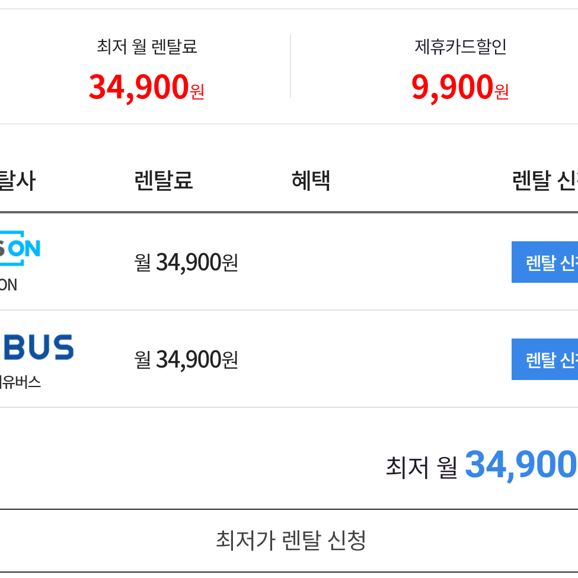Select the 렌탈료 column header
578x578 pixels.
pos(164,181)
